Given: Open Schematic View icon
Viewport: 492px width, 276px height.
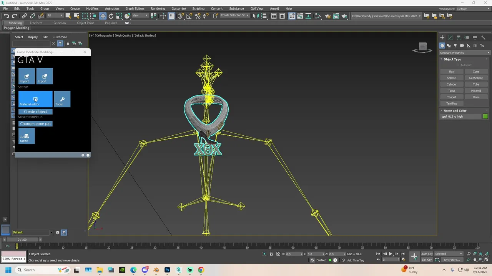Looking at the screenshot, I should click(318, 16).
